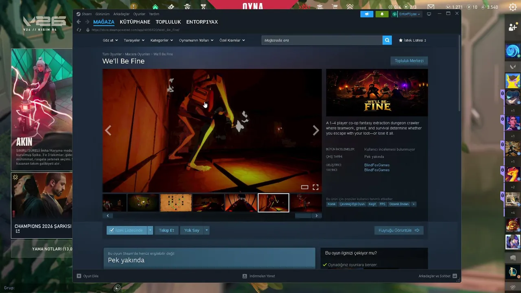Open the Steam menu in title bar
The image size is (521, 293).
[87, 14]
